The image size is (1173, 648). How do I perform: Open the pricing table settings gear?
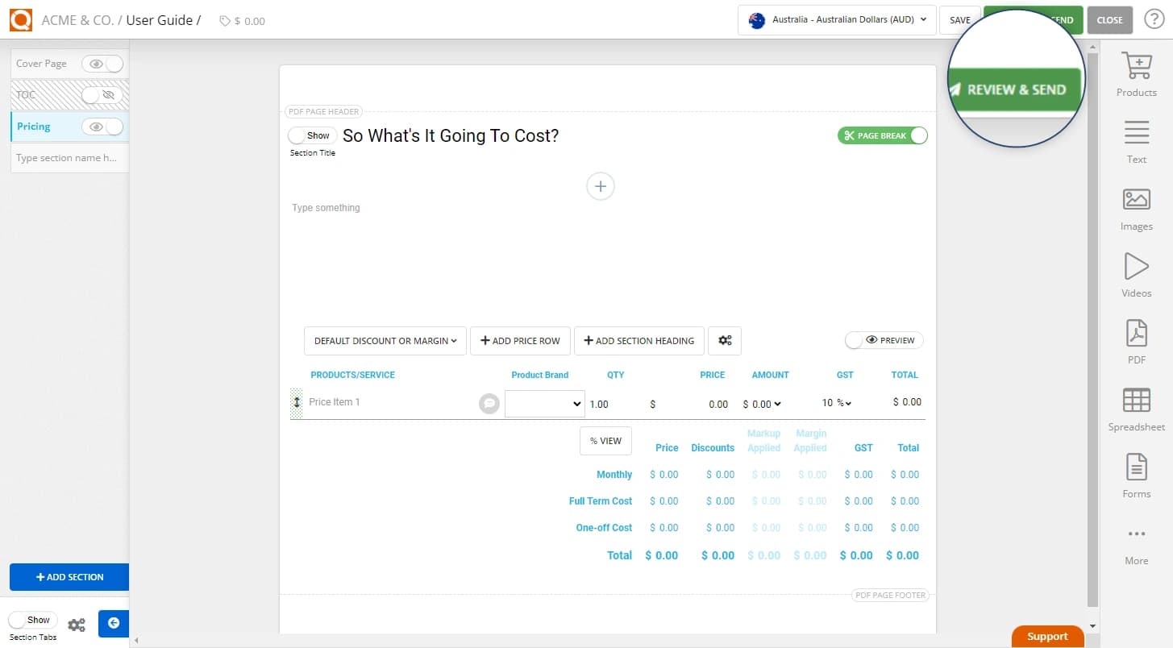724,340
